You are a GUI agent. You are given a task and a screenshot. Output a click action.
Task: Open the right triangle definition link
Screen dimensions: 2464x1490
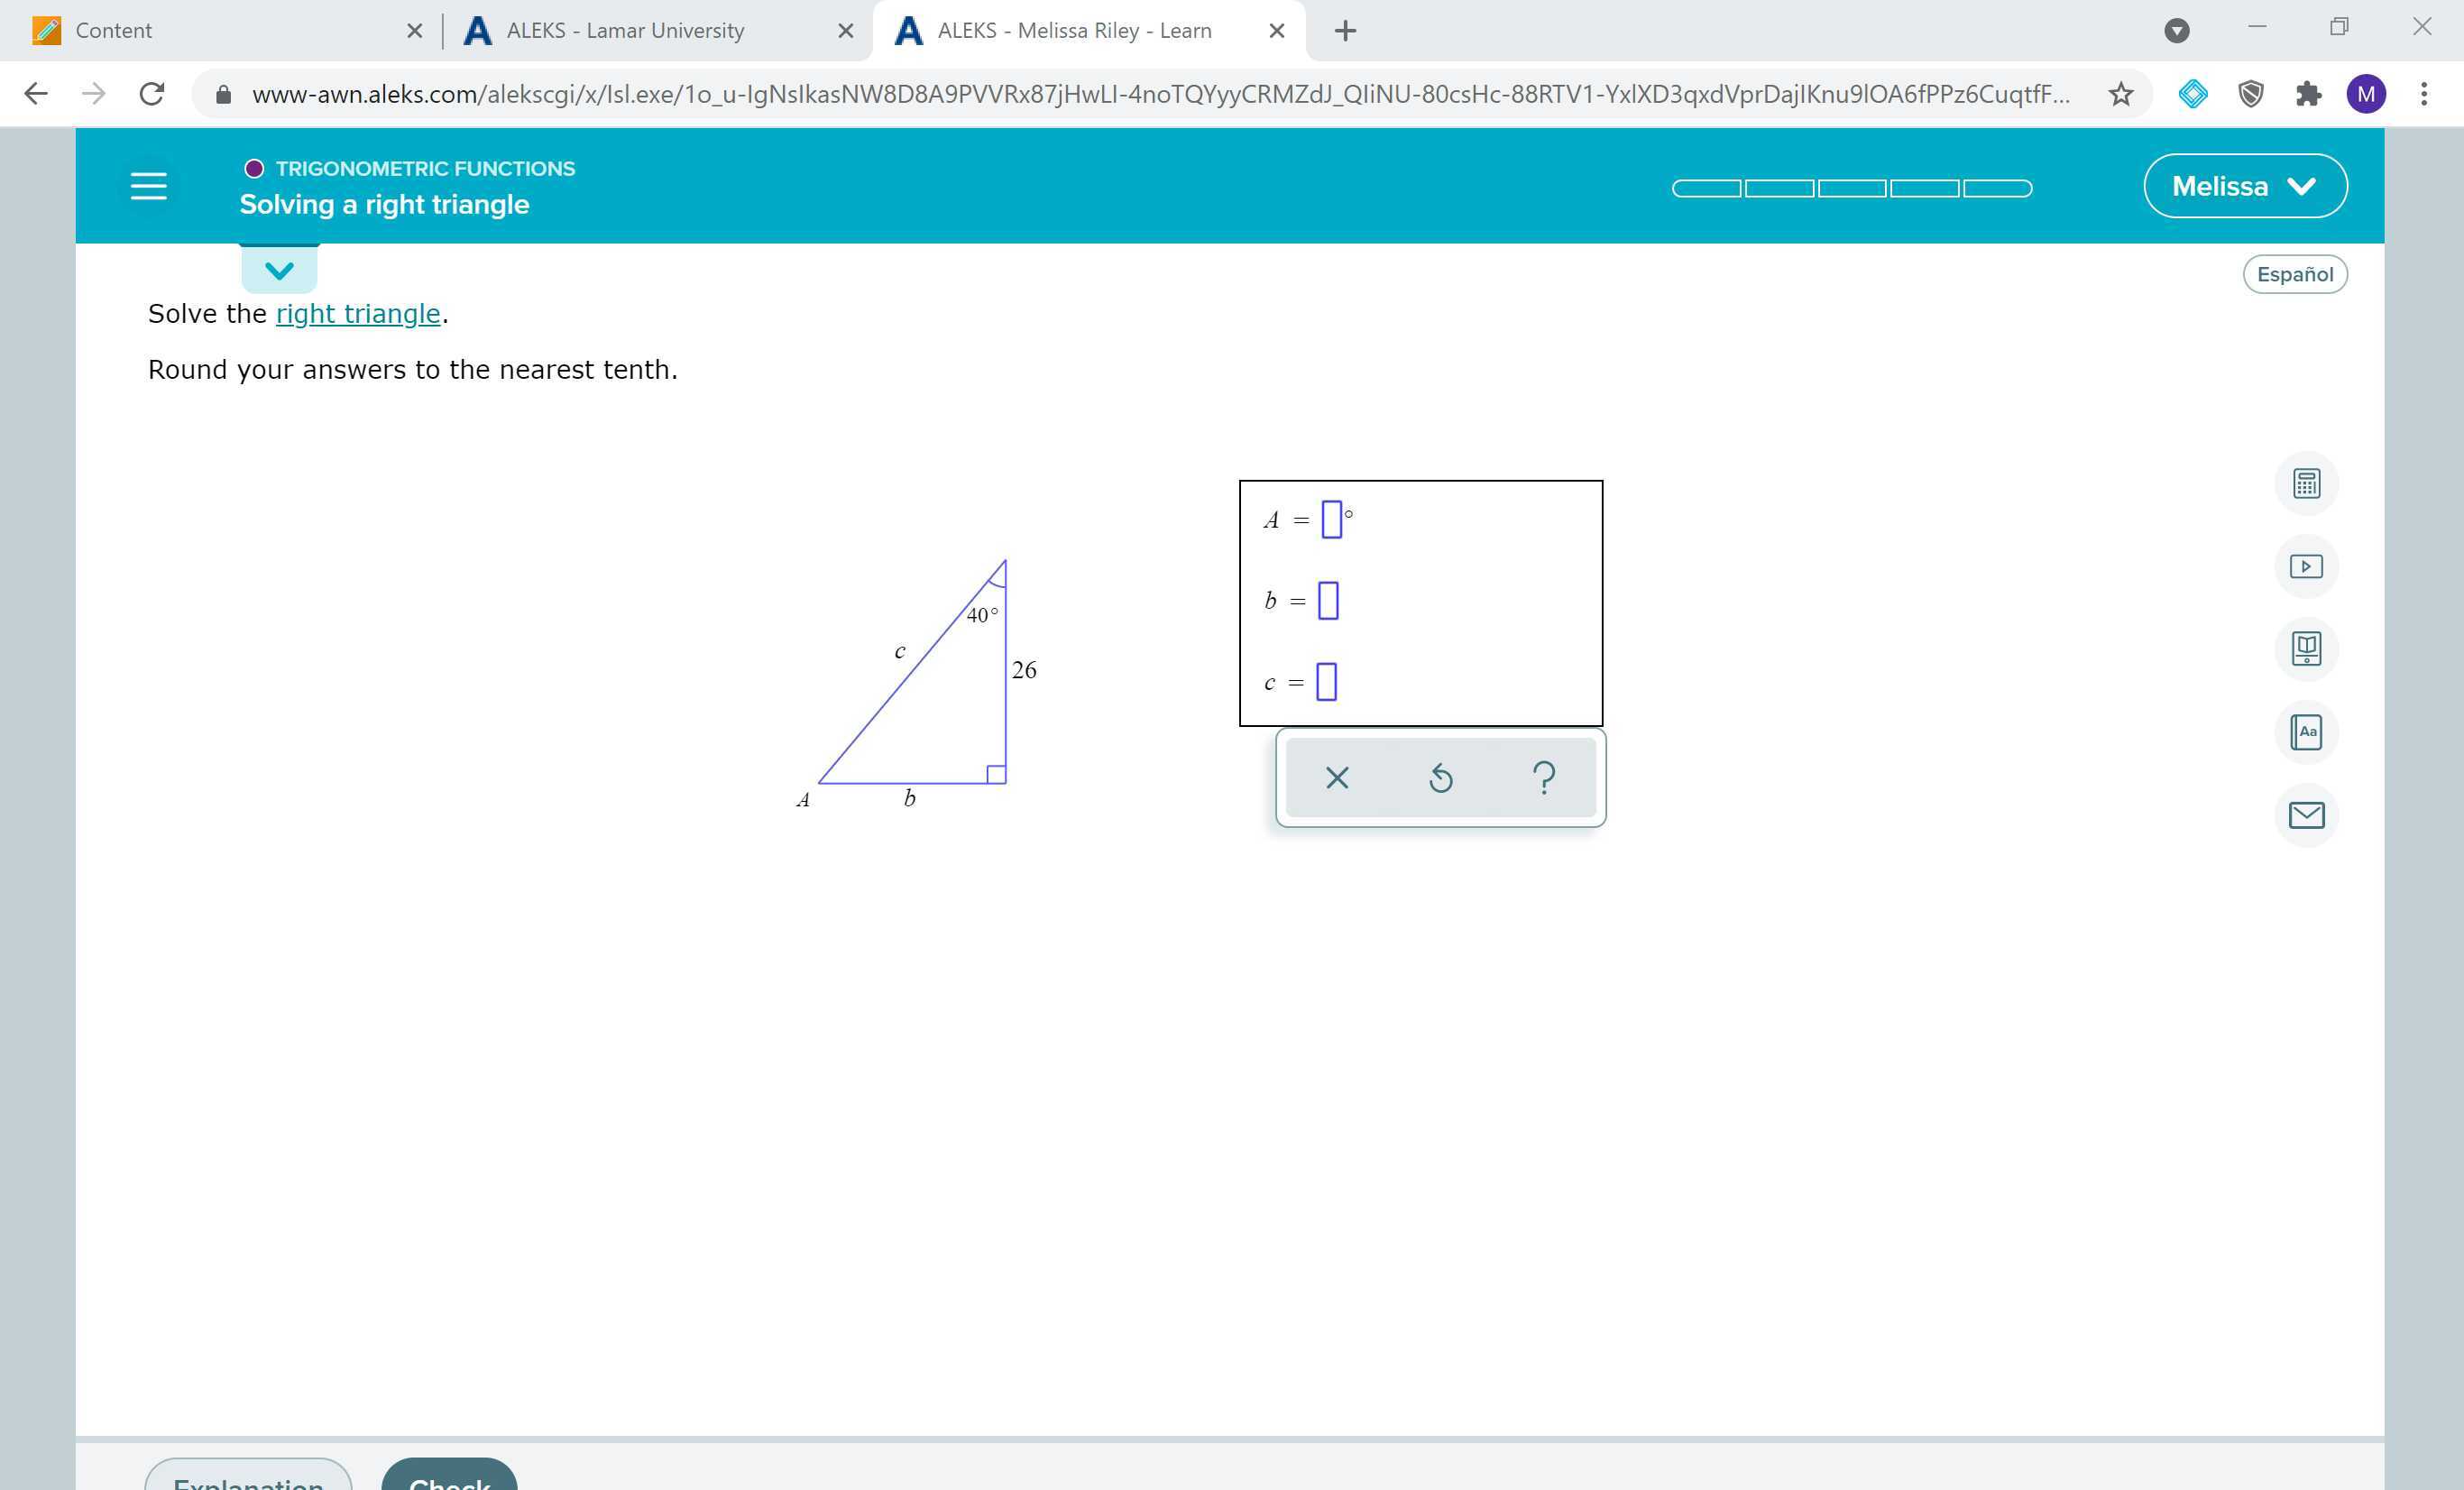click(x=357, y=313)
